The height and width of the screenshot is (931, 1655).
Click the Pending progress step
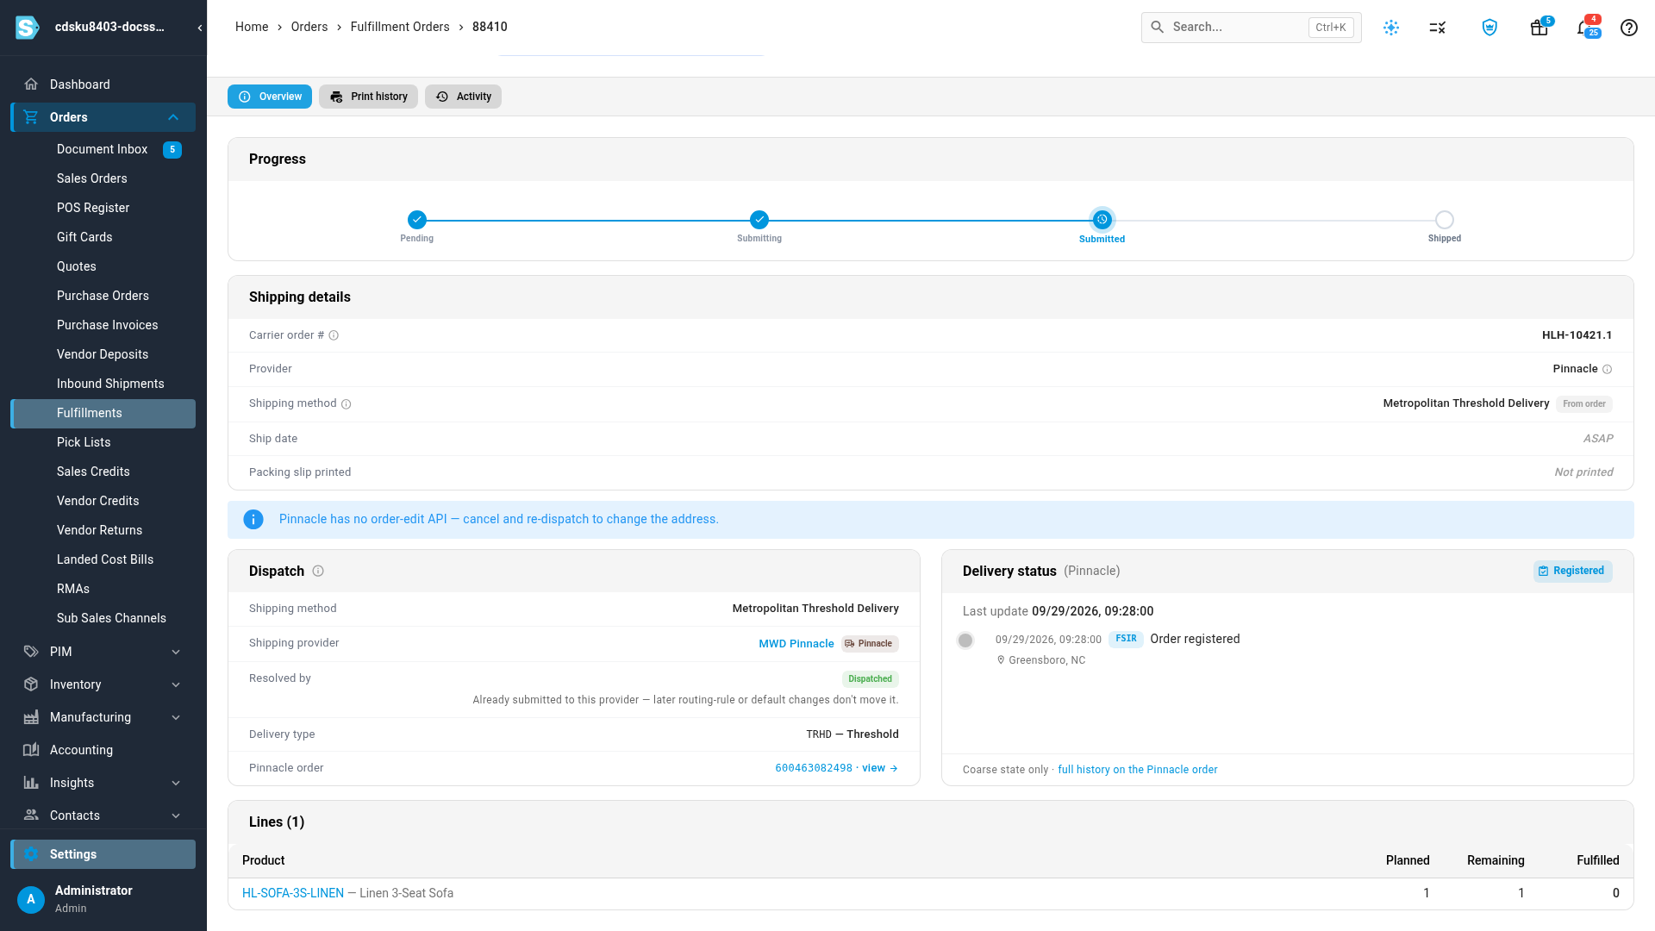(x=417, y=220)
